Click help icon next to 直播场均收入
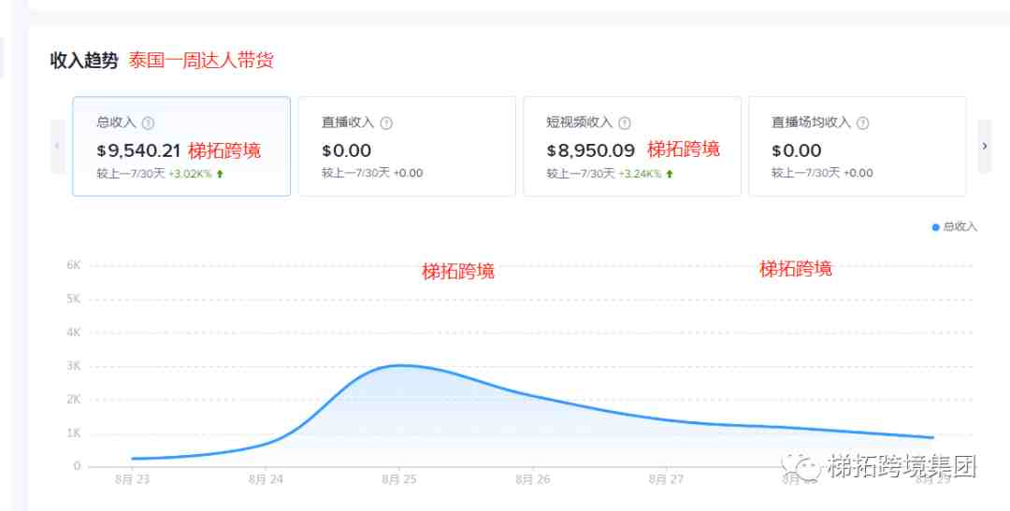 coord(862,122)
